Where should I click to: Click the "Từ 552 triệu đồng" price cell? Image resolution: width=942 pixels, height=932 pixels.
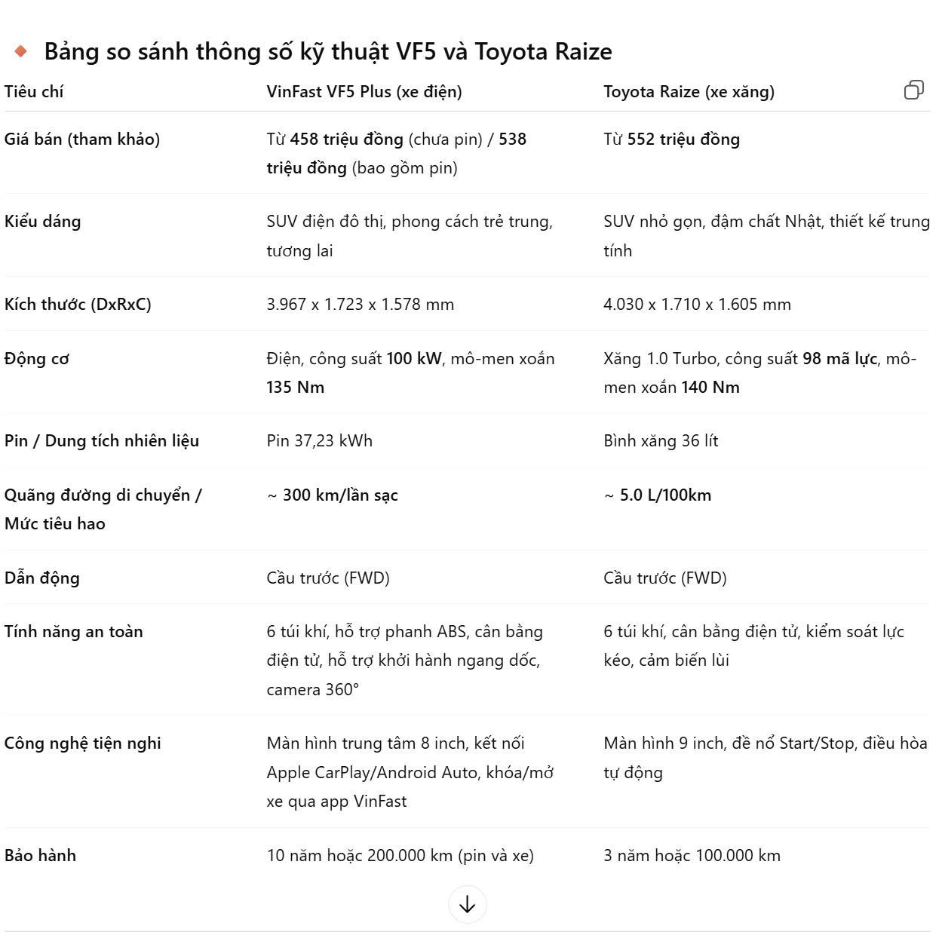(x=671, y=139)
